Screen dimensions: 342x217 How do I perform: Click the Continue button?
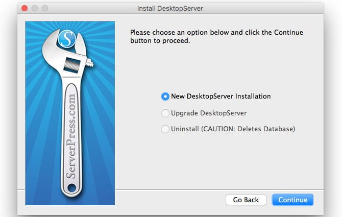(292, 200)
